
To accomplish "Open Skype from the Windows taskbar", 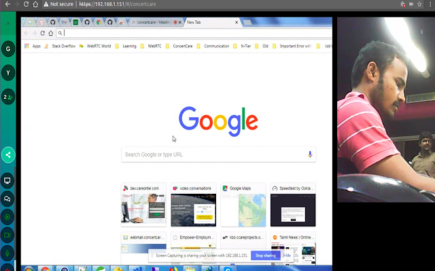I will pyautogui.click(x=228, y=269).
